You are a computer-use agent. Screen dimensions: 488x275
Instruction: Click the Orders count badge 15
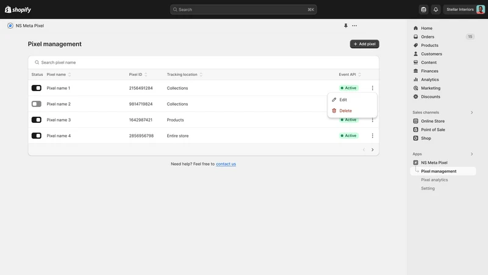click(470, 37)
